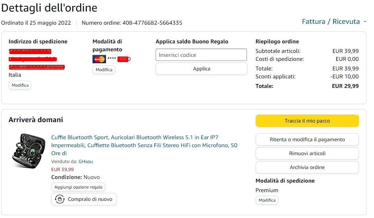The width and height of the screenshot is (374, 218).
Task: Click the Mastercard payment card icon
Action: (x=99, y=59)
